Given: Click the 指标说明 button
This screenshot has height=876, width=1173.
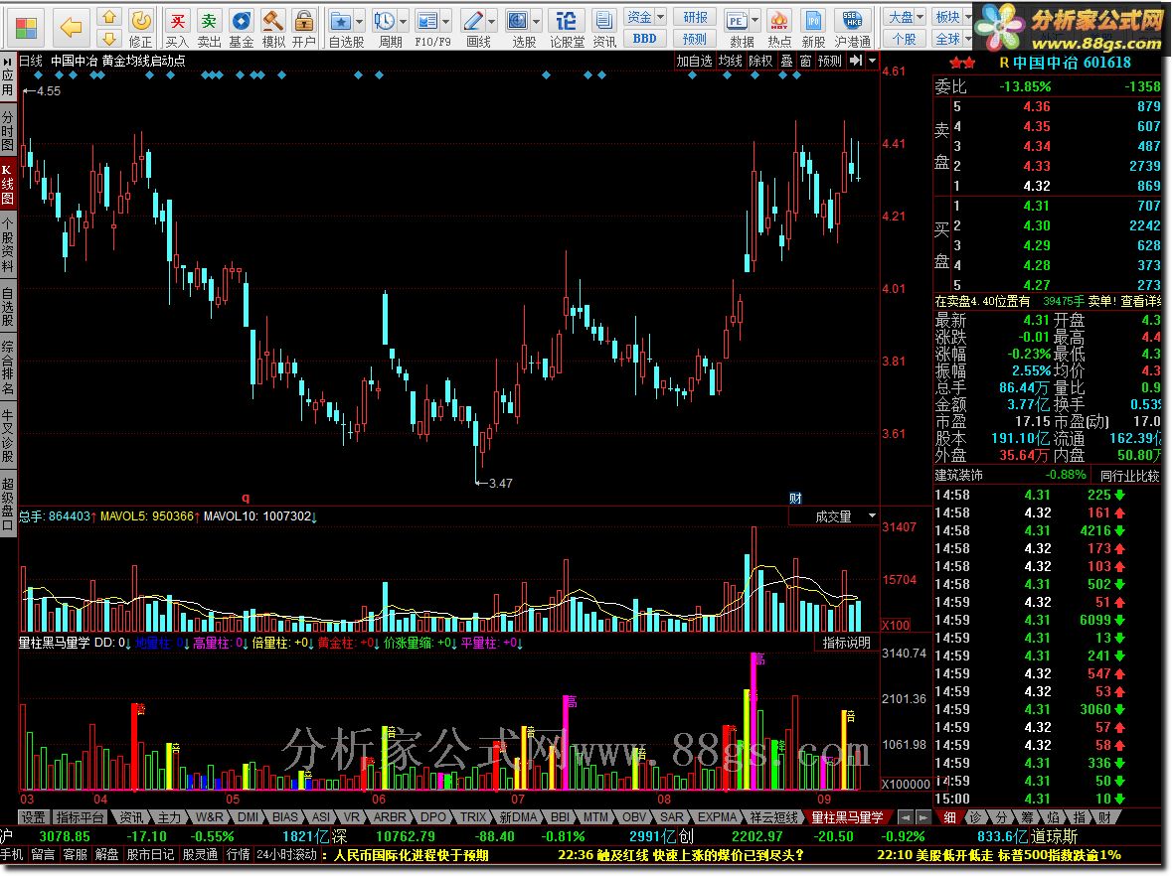Looking at the screenshot, I should click(846, 643).
